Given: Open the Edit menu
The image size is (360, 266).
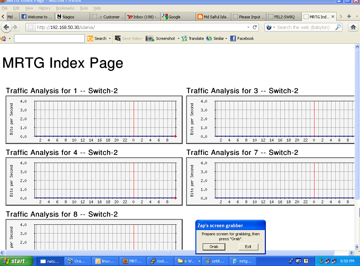Looking at the screenshot, I should coord(16,8).
